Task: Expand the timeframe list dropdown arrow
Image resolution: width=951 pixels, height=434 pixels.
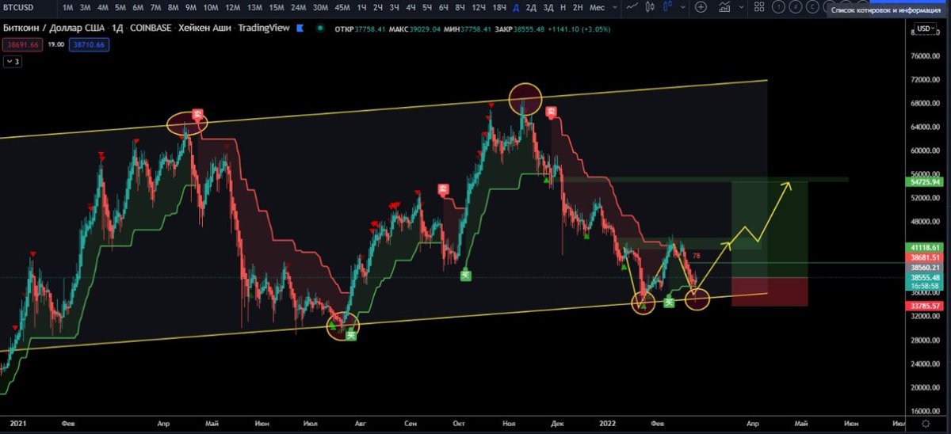Action: [614, 7]
